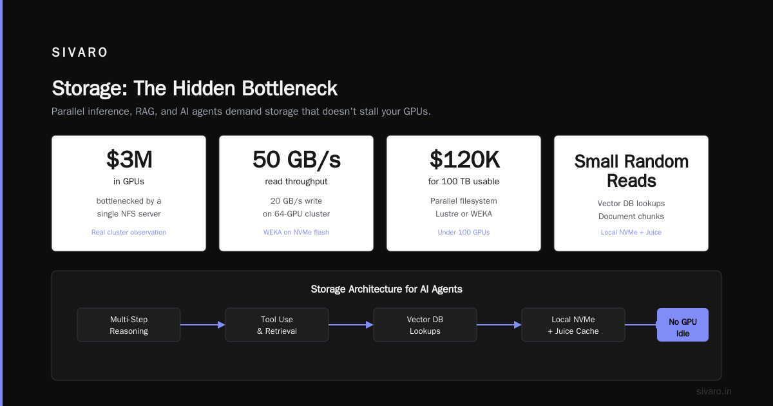773x406 pixels.
Task: Click the arrow pointing to No GPU Idle
Action: coord(641,325)
